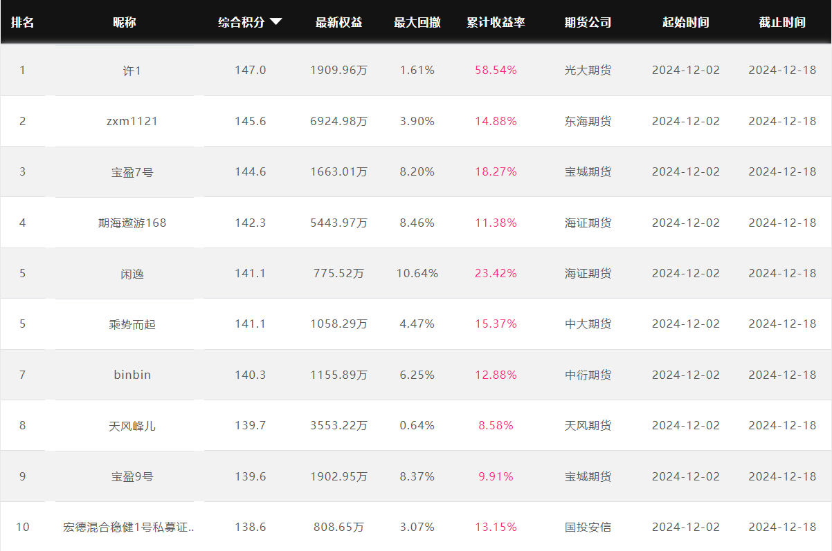Click company 天风期货
Screen dimensions: 832x551
coord(588,425)
